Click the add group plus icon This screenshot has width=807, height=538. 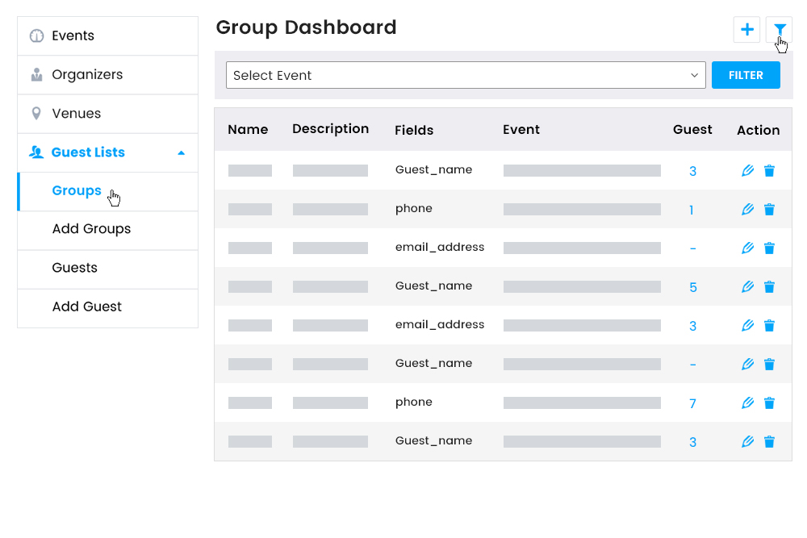(x=746, y=29)
